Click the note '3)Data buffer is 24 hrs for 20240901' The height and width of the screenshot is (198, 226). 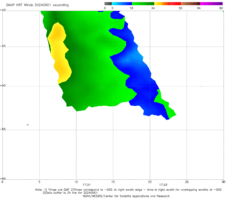point(70,193)
